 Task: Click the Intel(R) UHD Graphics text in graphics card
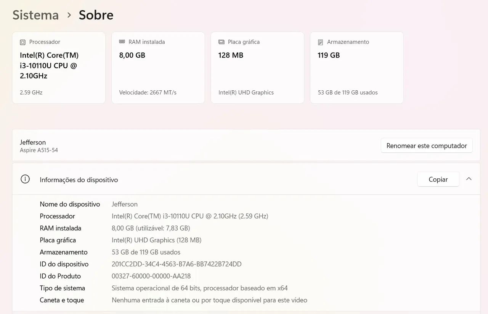tap(246, 93)
